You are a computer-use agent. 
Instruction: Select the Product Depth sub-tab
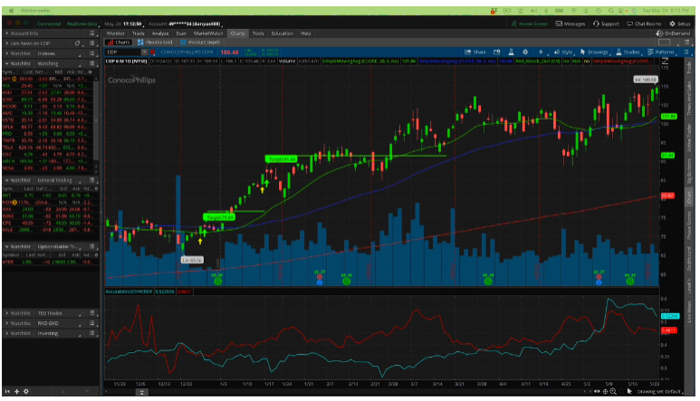point(200,43)
